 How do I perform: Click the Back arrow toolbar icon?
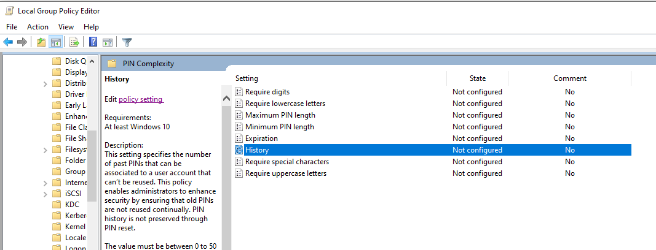click(8, 42)
